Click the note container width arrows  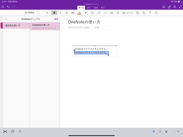(116, 46)
